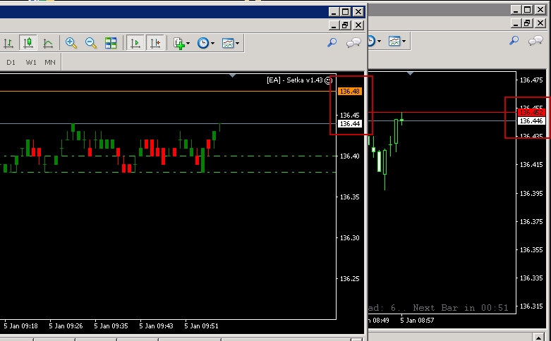This screenshot has width=551, height=341.
Task: Close the inner chart window in right terminal
Action: click(540, 23)
